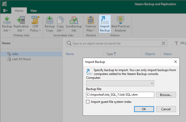This screenshot has width=186, height=122.
Task: Open the all jobs filter funnel
Action: tap(176, 43)
